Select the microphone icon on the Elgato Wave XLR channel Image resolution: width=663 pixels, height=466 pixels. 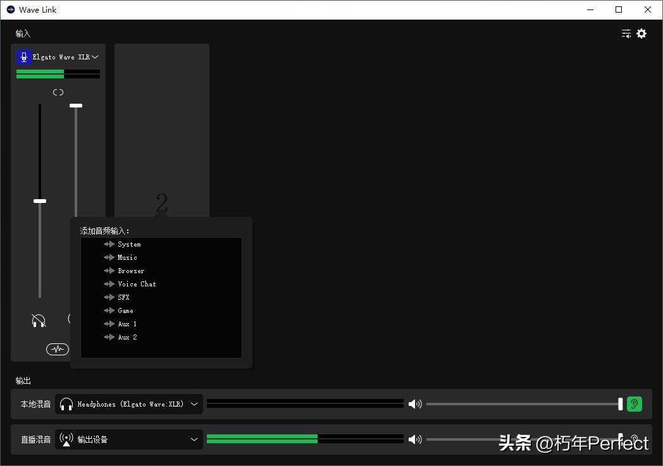tap(23, 56)
